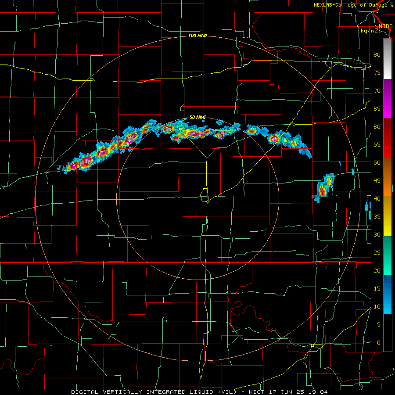Screen dimensions: 395x395
Task: Select the orange-brown segment of the VIL legend
Action: 388,176
